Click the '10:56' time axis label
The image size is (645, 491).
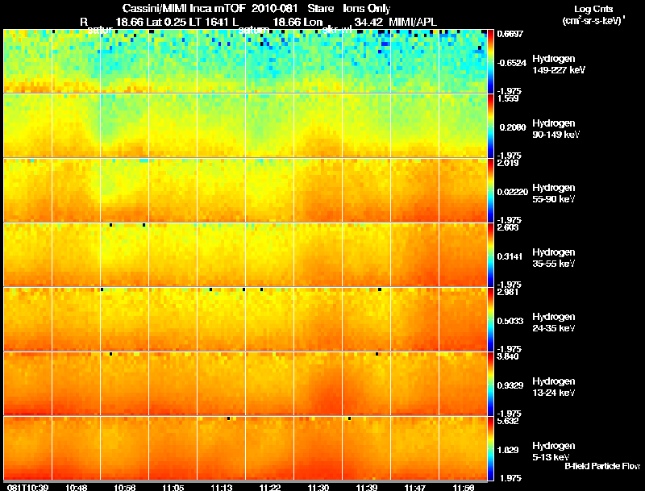pos(125,487)
